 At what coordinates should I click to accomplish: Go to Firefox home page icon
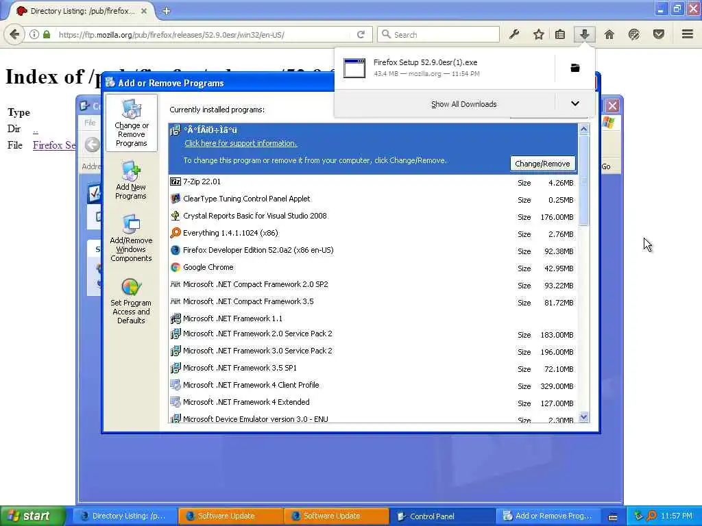coord(609,34)
